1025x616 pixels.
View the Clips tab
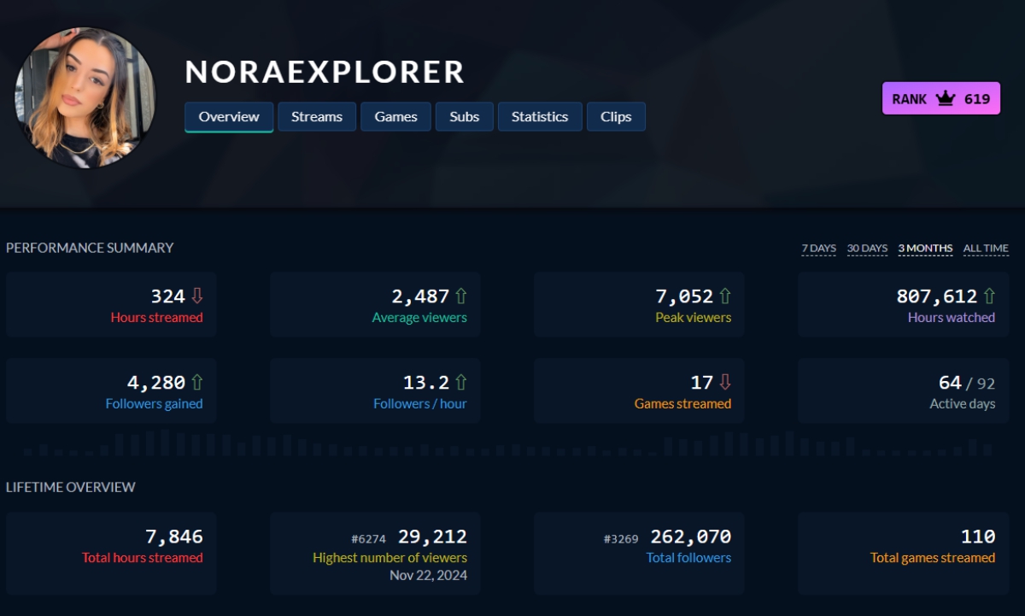pos(616,117)
